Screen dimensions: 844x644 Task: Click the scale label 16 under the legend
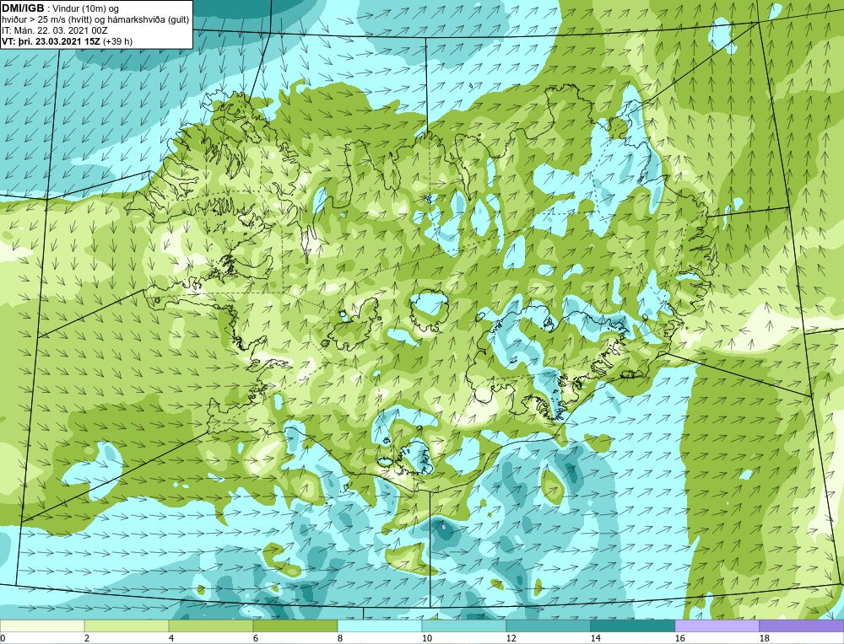(679, 638)
